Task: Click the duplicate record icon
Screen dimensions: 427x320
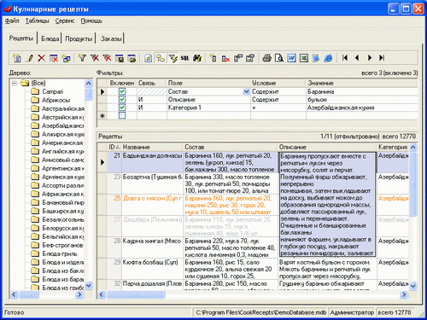Action: (x=66, y=58)
